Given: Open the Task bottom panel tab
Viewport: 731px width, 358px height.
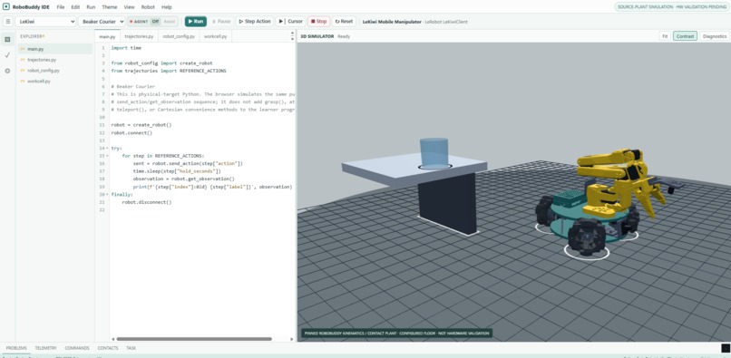Looking at the screenshot, I should point(131,348).
